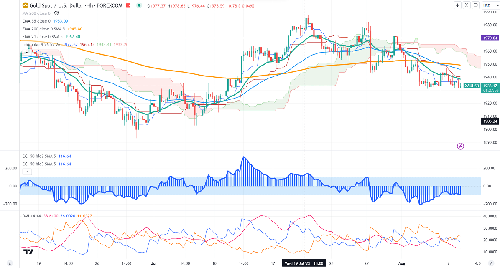The image size is (500, 268).
Task: Click the 1970.04 purple price label
Action: [x=490, y=38]
